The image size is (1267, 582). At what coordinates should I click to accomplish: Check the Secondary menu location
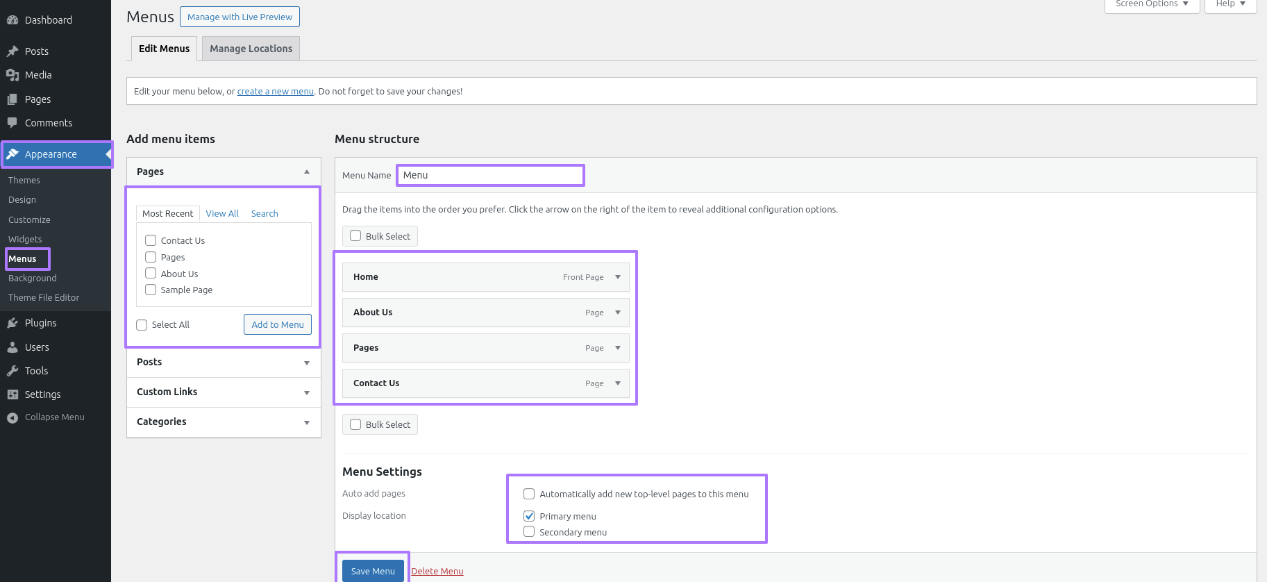pos(529,531)
